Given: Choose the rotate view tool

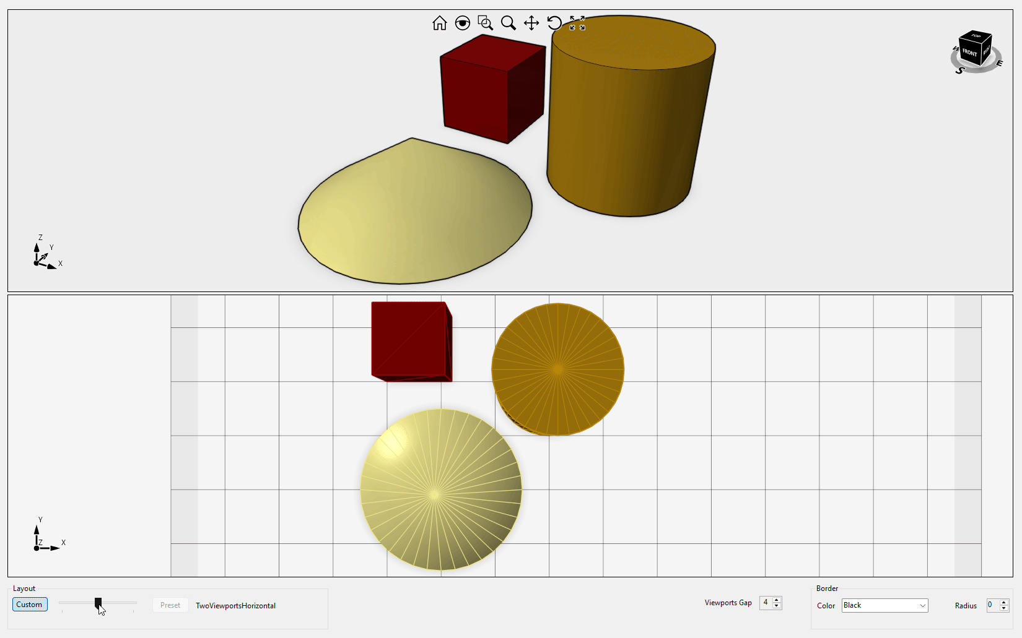Looking at the screenshot, I should (554, 24).
